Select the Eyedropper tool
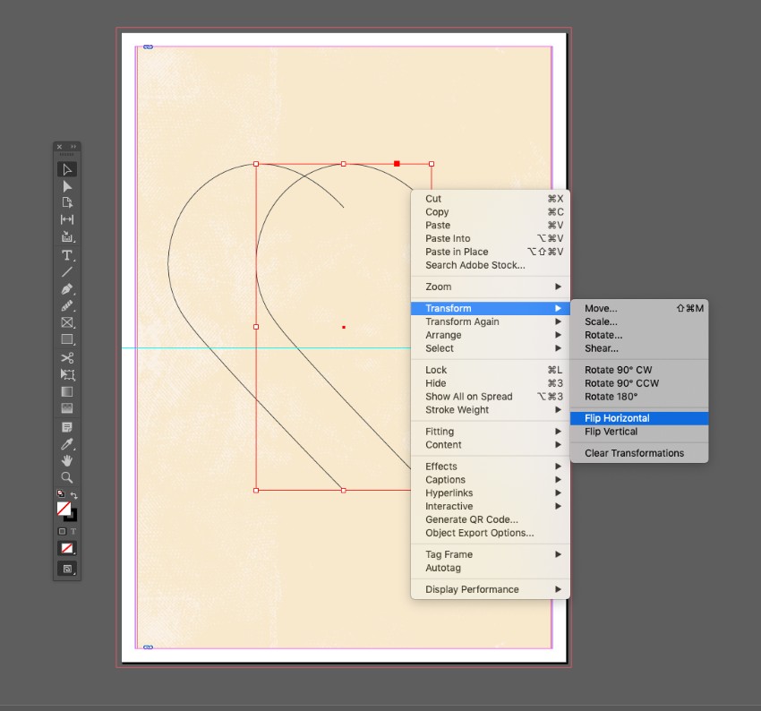761x711 pixels. [65, 444]
